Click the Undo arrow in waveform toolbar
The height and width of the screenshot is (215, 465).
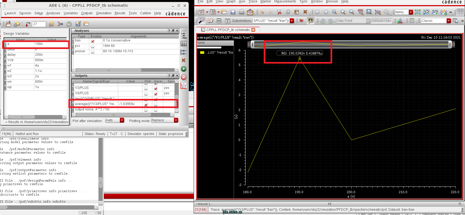click(262, 12)
